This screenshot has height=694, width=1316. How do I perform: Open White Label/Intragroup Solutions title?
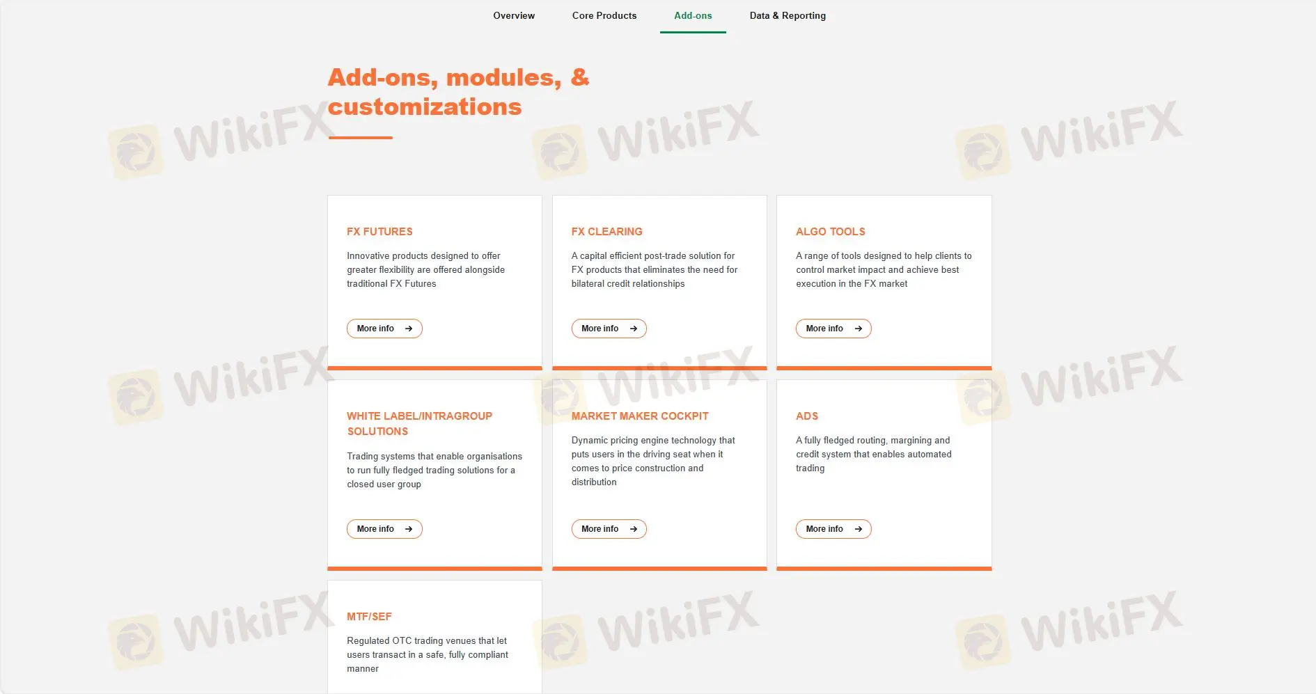coord(419,423)
